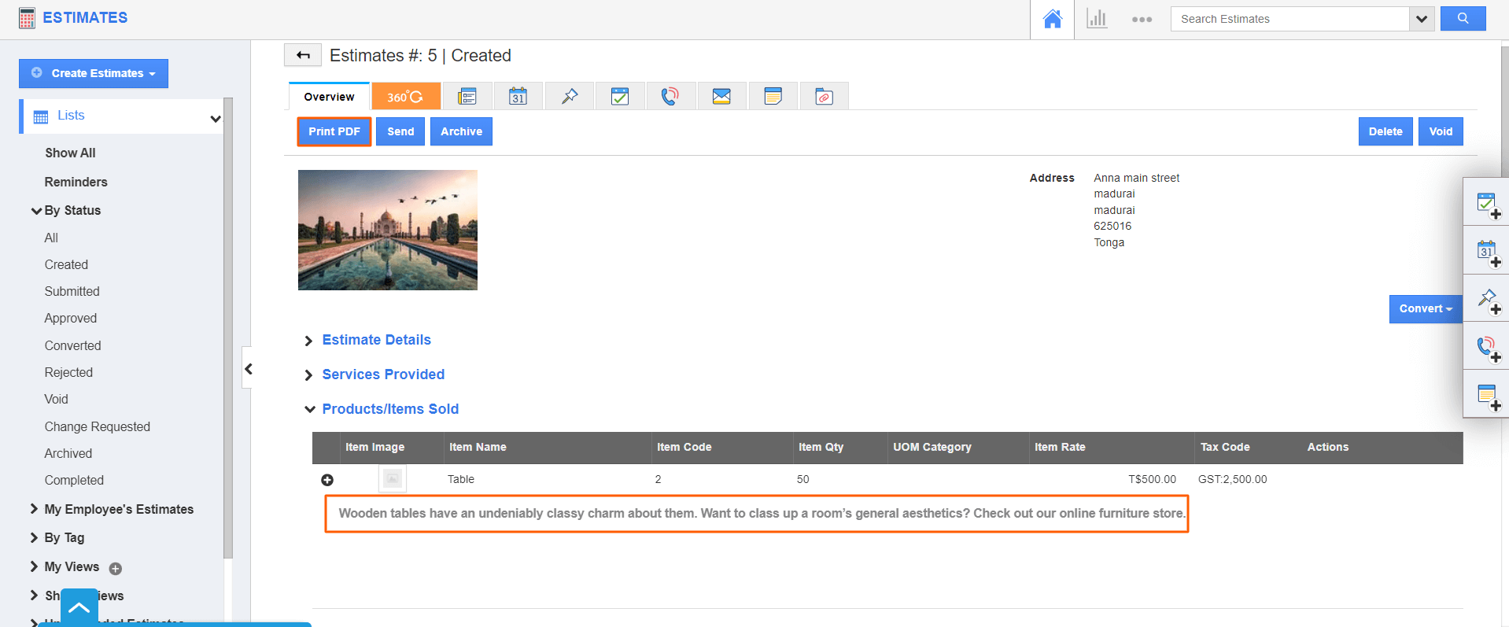Viewport: 1509px width, 627px height.
Task: Filter estimates by Void status
Action: coord(57,399)
